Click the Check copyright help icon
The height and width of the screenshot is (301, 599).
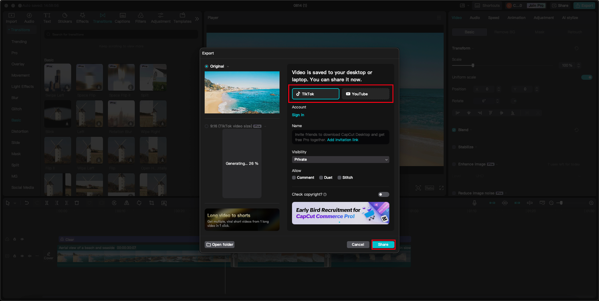pyautogui.click(x=325, y=194)
